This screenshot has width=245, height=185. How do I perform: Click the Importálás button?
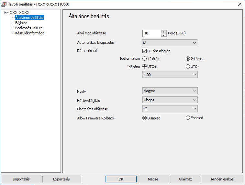(21, 179)
